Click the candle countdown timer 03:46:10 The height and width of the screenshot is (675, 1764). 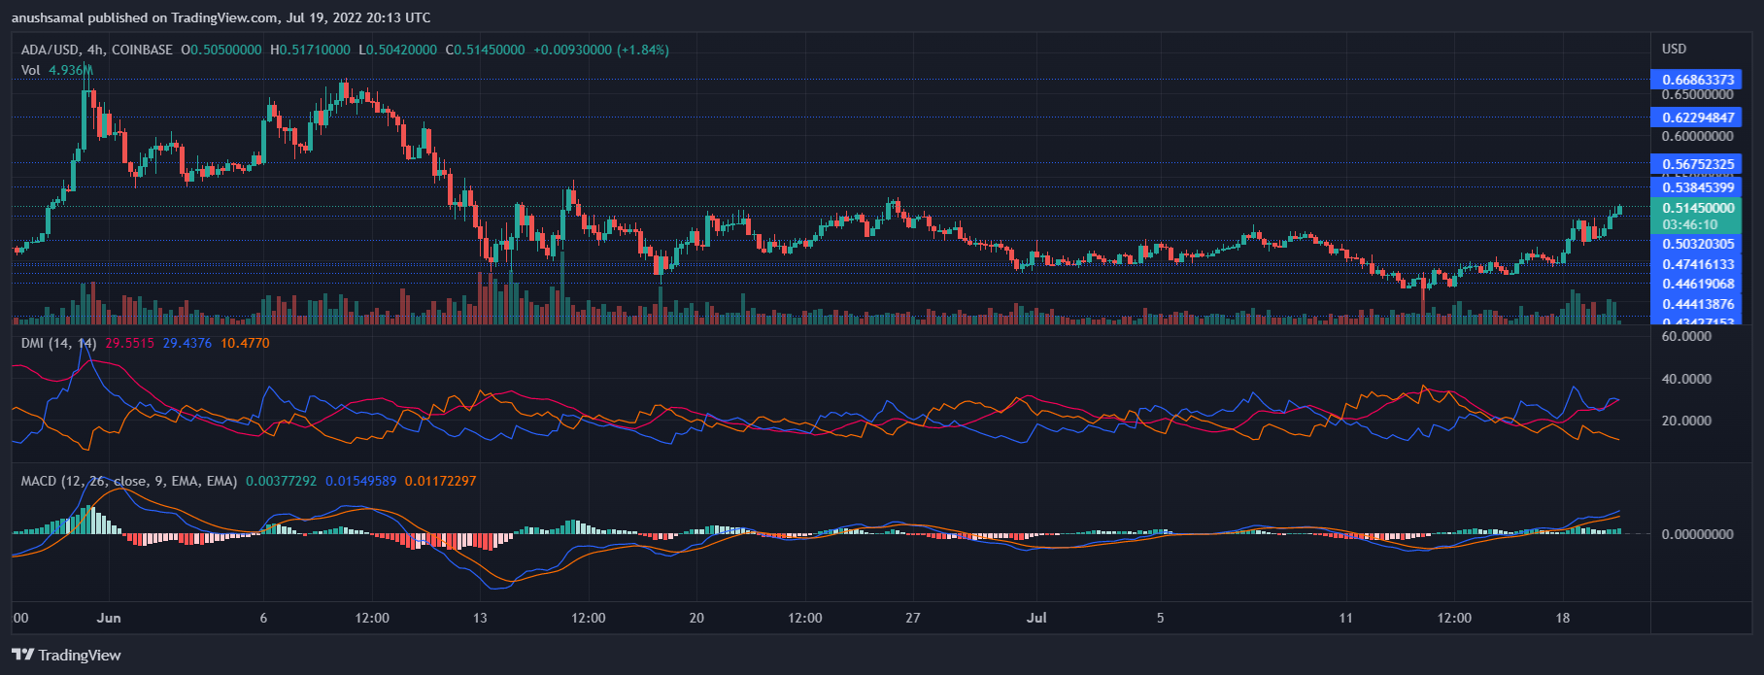click(x=1689, y=224)
